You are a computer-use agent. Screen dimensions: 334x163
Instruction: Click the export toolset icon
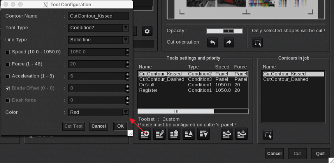227,134
